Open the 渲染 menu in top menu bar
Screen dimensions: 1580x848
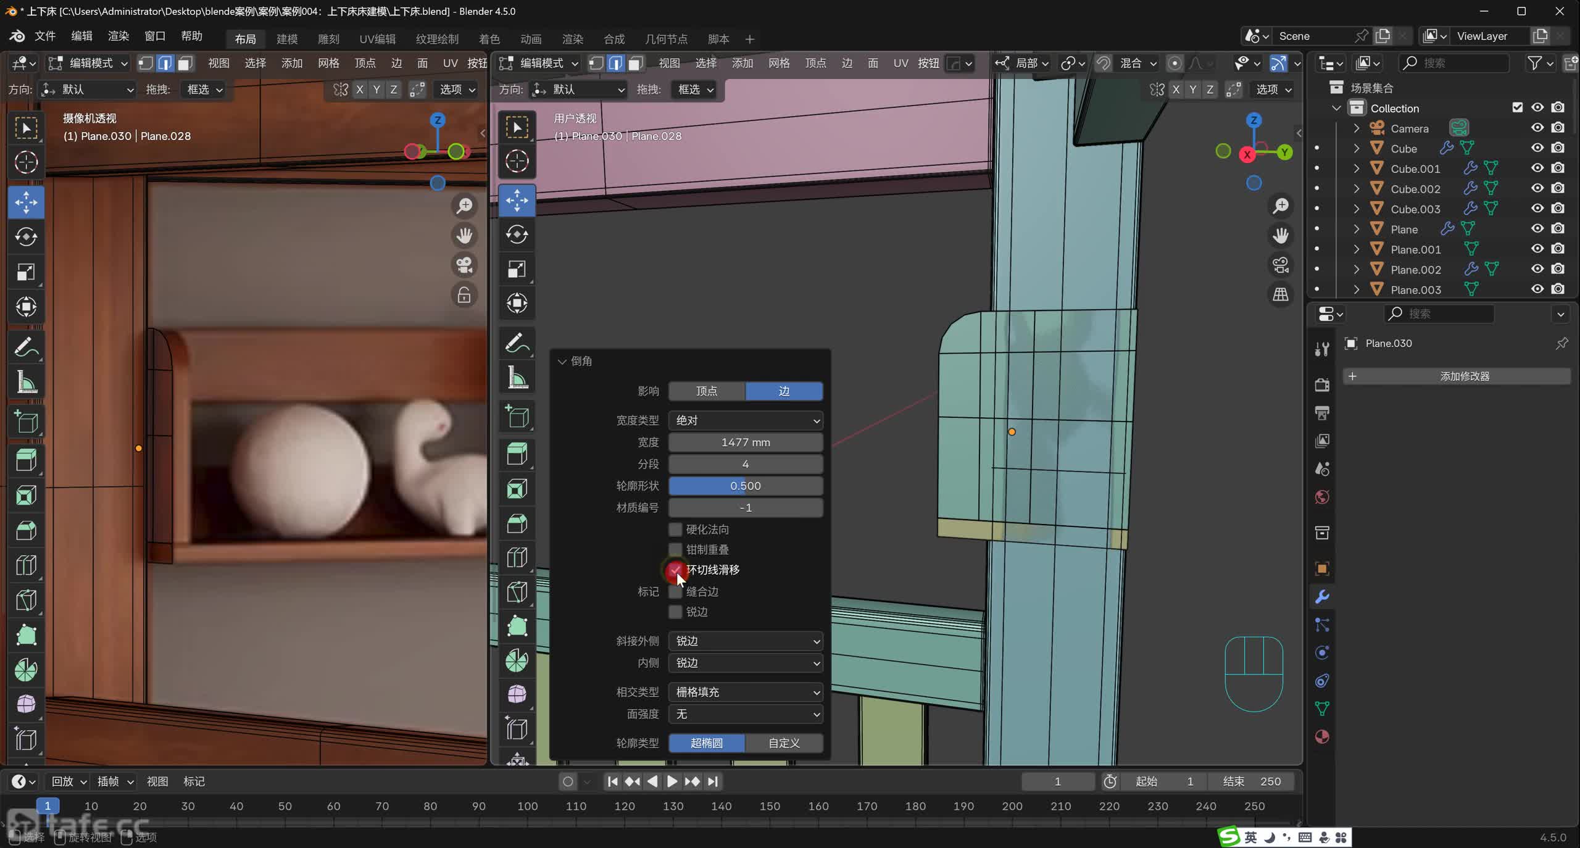[x=118, y=36]
